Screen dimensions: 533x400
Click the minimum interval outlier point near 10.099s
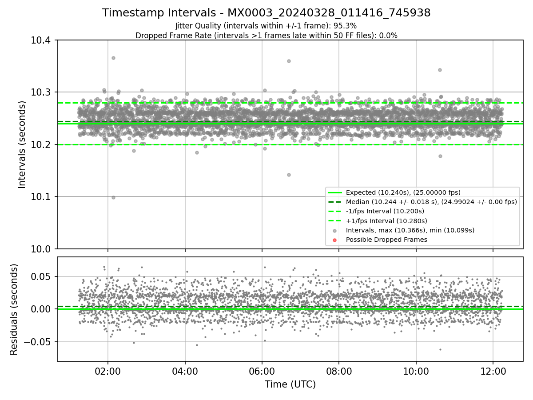tap(113, 197)
